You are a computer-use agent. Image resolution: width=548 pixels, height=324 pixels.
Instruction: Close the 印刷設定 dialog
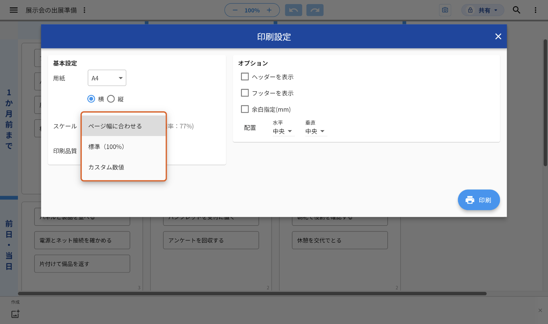(x=498, y=37)
